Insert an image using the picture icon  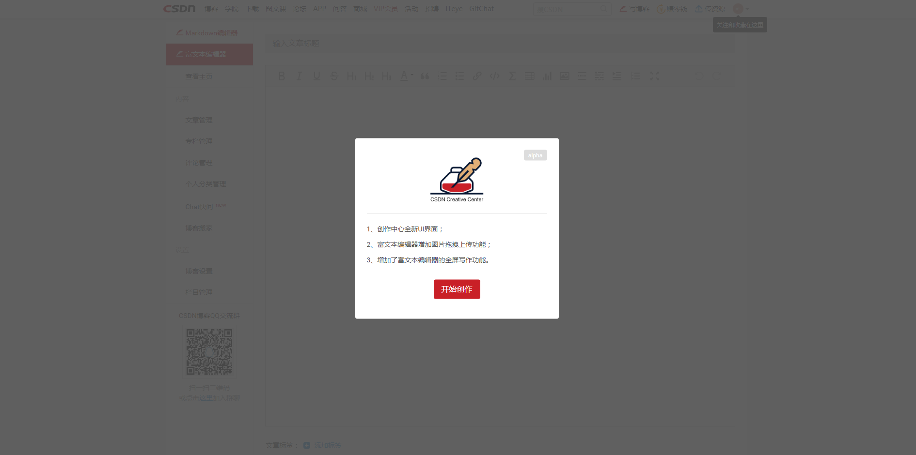[x=564, y=76]
